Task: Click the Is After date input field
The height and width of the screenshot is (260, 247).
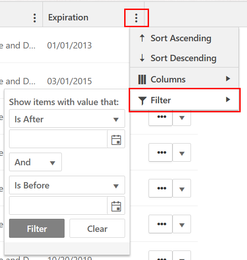Action: (x=58, y=139)
